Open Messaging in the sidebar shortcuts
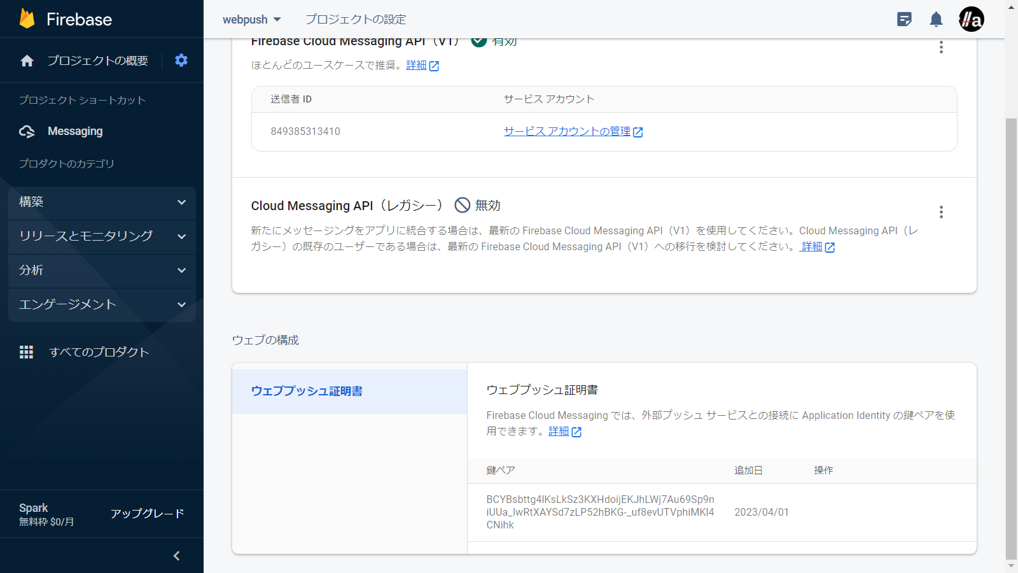Screen dimensions: 1018x573 pyautogui.click(x=74, y=131)
